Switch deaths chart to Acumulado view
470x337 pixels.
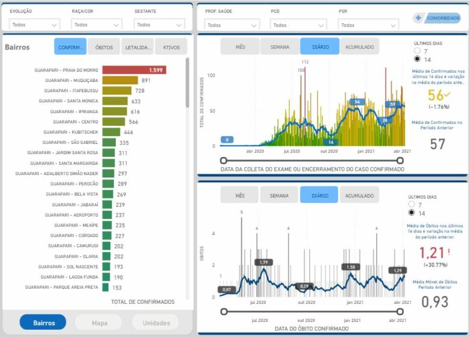click(x=359, y=196)
